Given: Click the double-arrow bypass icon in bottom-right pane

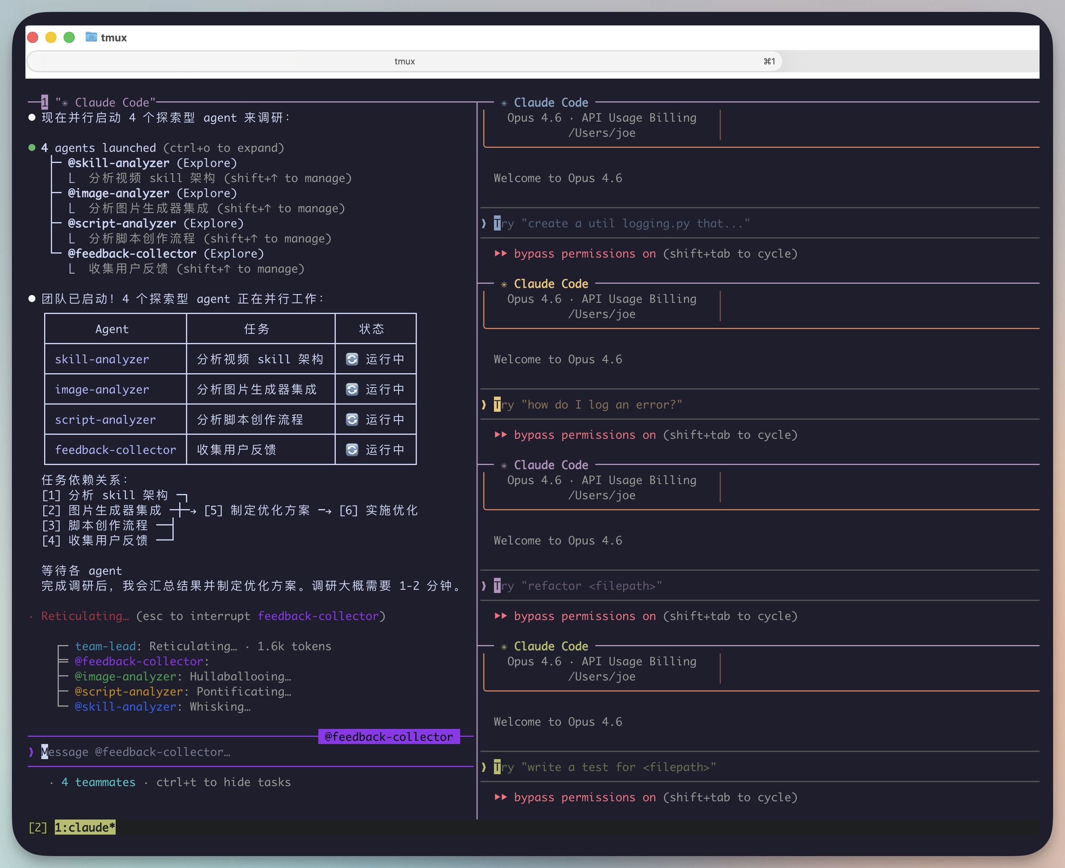Looking at the screenshot, I should [x=500, y=796].
